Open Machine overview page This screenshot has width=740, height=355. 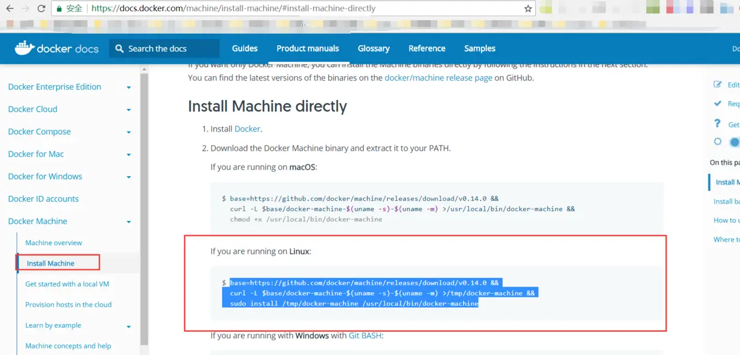54,242
